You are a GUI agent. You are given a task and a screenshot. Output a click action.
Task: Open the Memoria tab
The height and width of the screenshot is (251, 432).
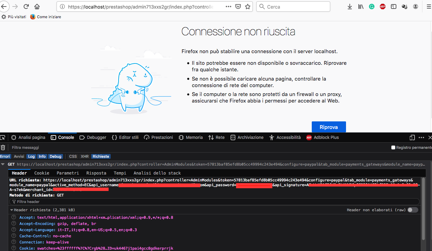coord(191,138)
